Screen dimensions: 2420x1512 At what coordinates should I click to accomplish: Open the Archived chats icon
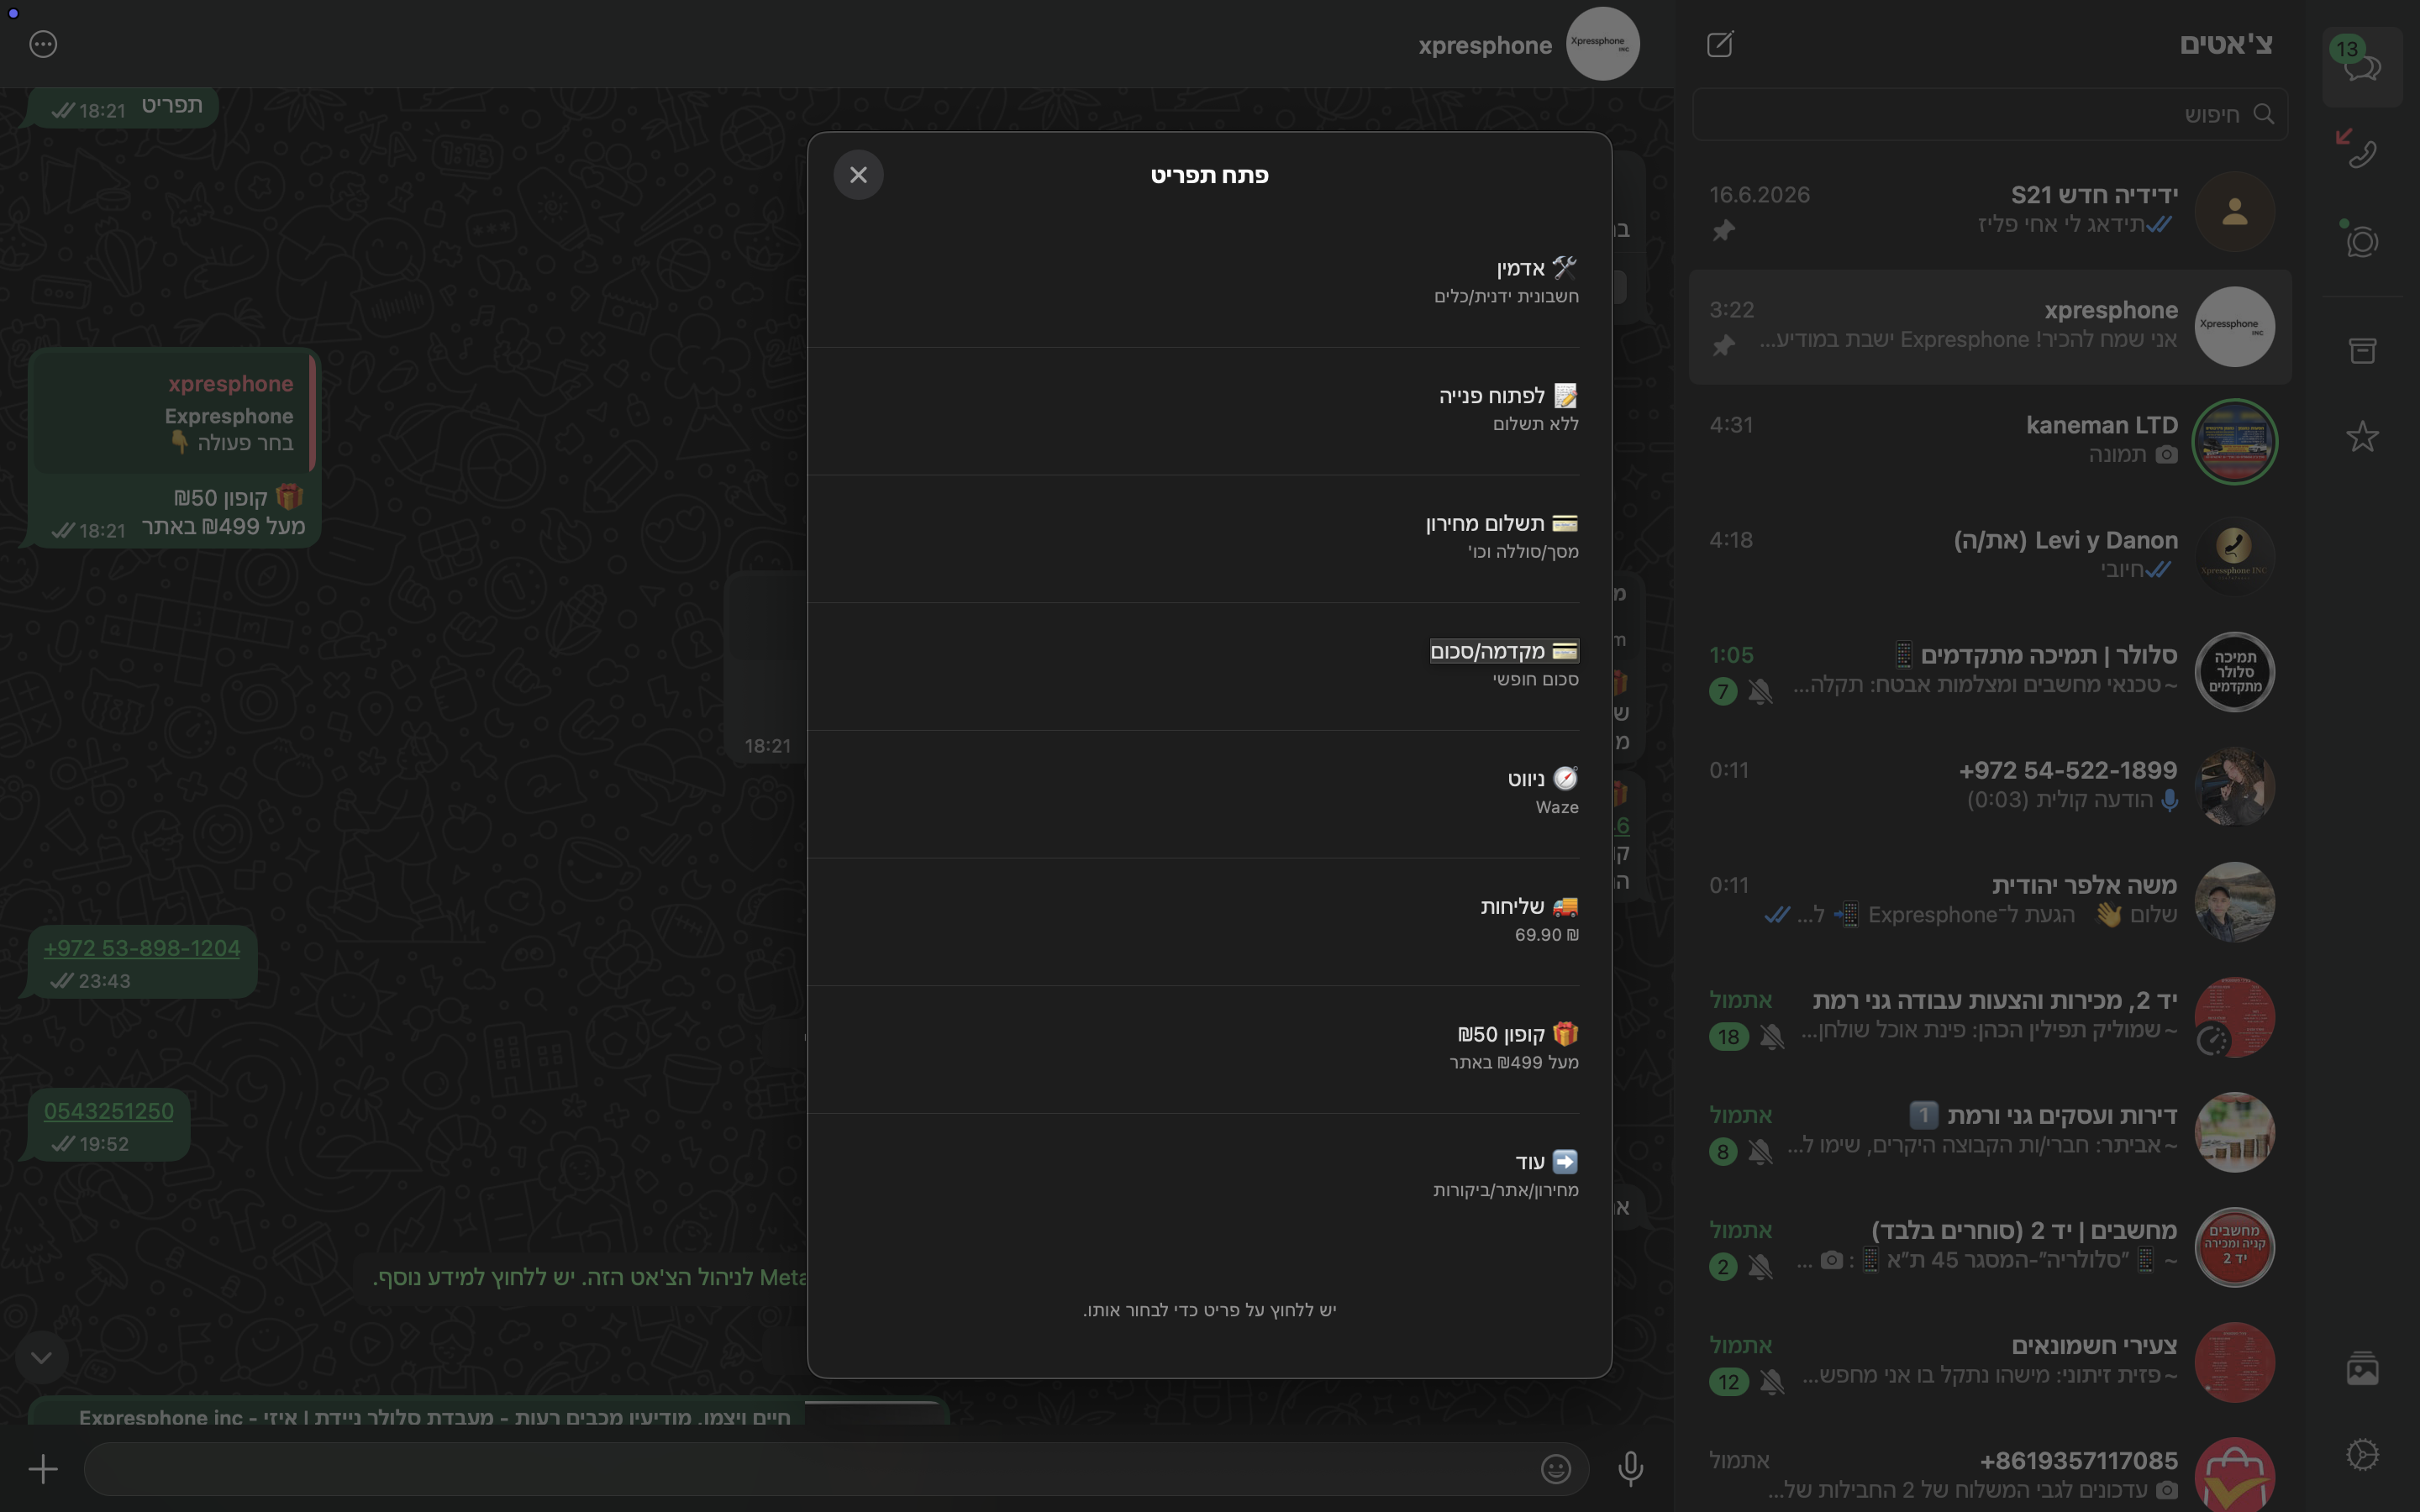[x=2362, y=350]
